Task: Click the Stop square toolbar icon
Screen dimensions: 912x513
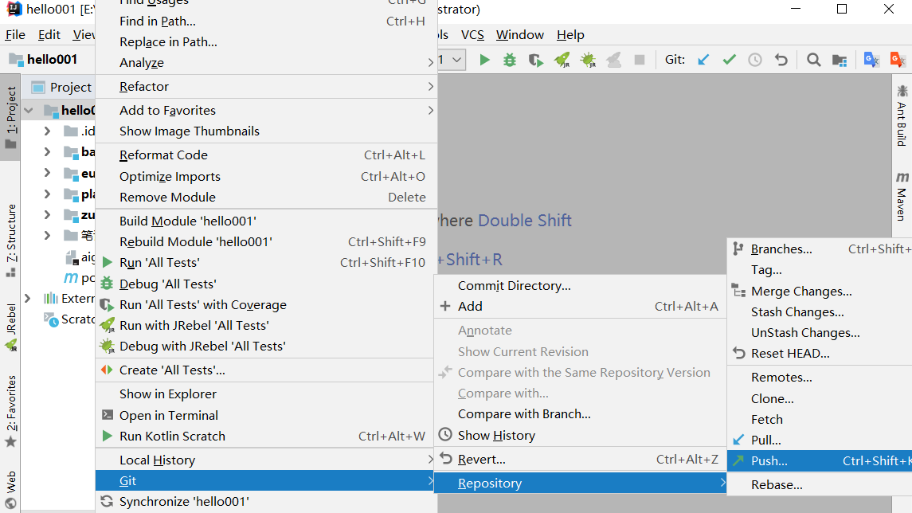Action: point(640,60)
